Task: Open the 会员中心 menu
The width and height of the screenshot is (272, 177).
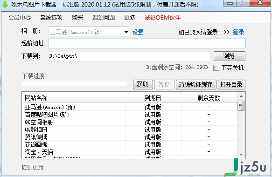Action: tap(20, 18)
